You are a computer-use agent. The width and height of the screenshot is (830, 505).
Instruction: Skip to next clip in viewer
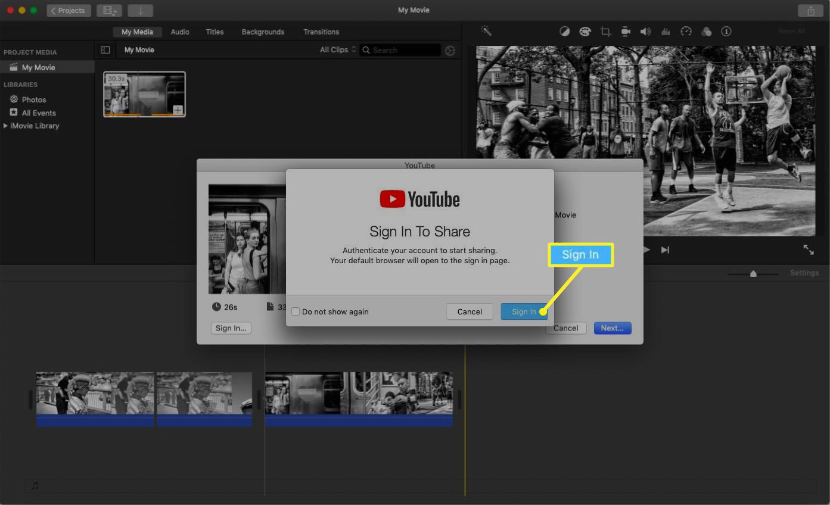point(666,250)
